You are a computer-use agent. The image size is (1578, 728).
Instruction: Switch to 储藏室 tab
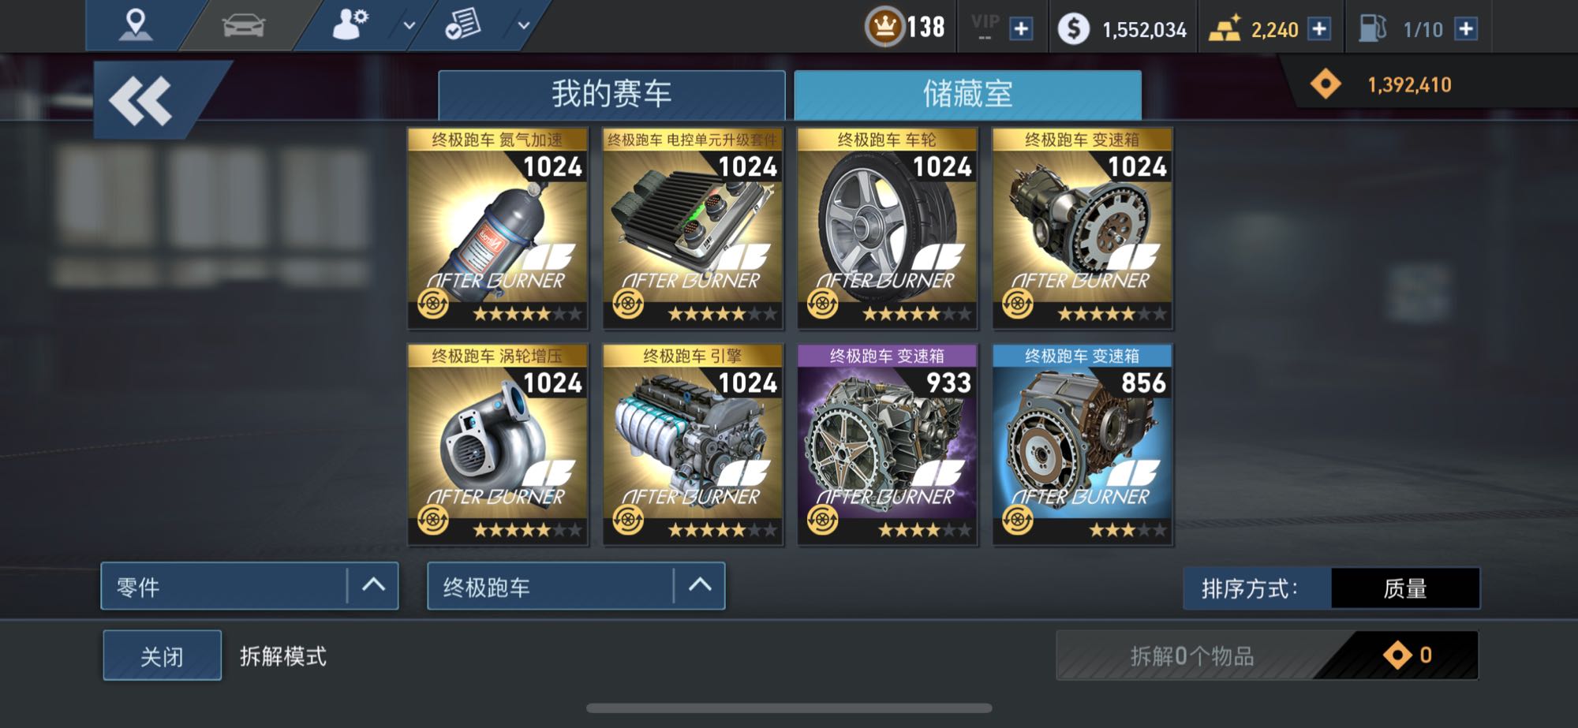(967, 95)
